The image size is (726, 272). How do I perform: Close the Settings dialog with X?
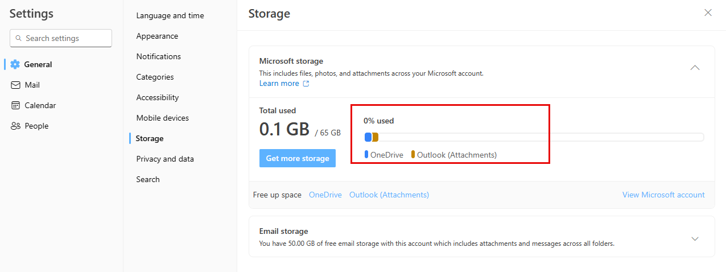(708, 13)
